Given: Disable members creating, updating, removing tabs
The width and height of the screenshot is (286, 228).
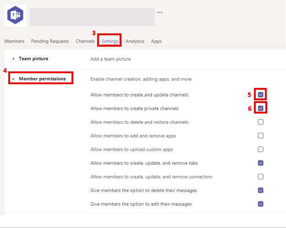Looking at the screenshot, I should click(x=260, y=163).
